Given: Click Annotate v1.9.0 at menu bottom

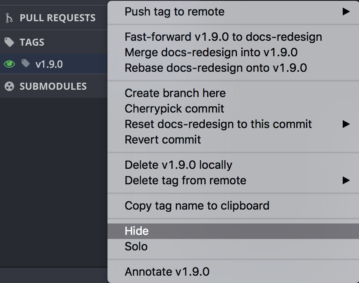Looking at the screenshot, I should point(168,272).
